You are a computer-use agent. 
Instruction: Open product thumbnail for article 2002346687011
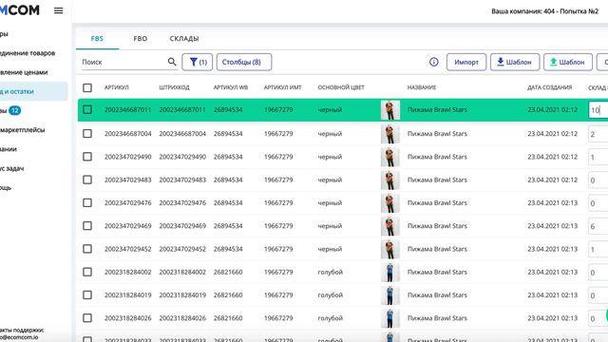click(x=390, y=110)
